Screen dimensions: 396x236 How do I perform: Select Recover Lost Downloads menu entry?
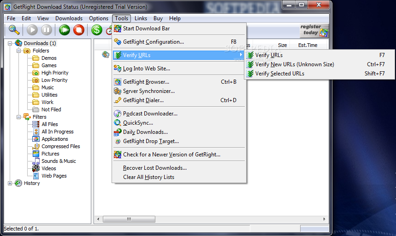179,168
